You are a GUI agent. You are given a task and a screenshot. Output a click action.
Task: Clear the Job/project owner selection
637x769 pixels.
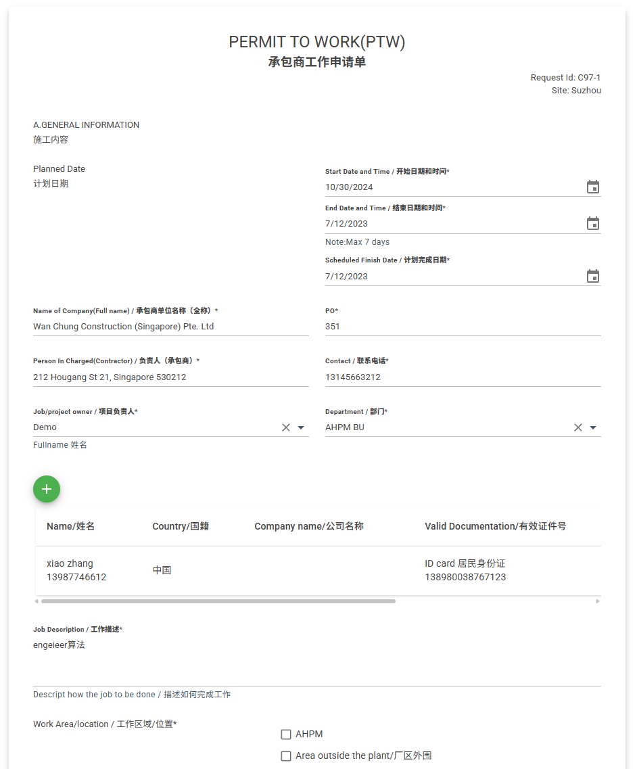(285, 427)
